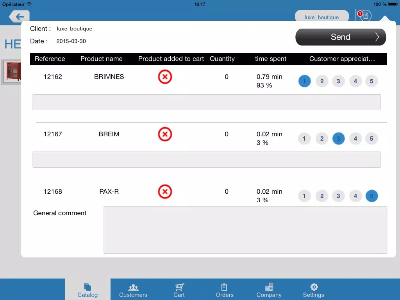Click the red X for BRIMNES row
Screen dimensions: 400x300
(x=165, y=77)
